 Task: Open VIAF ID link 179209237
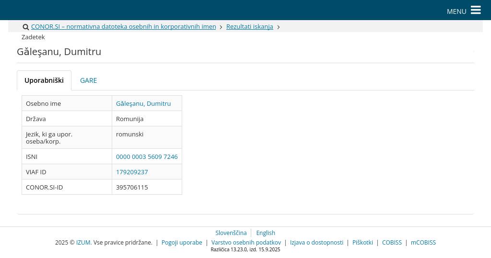(132, 172)
